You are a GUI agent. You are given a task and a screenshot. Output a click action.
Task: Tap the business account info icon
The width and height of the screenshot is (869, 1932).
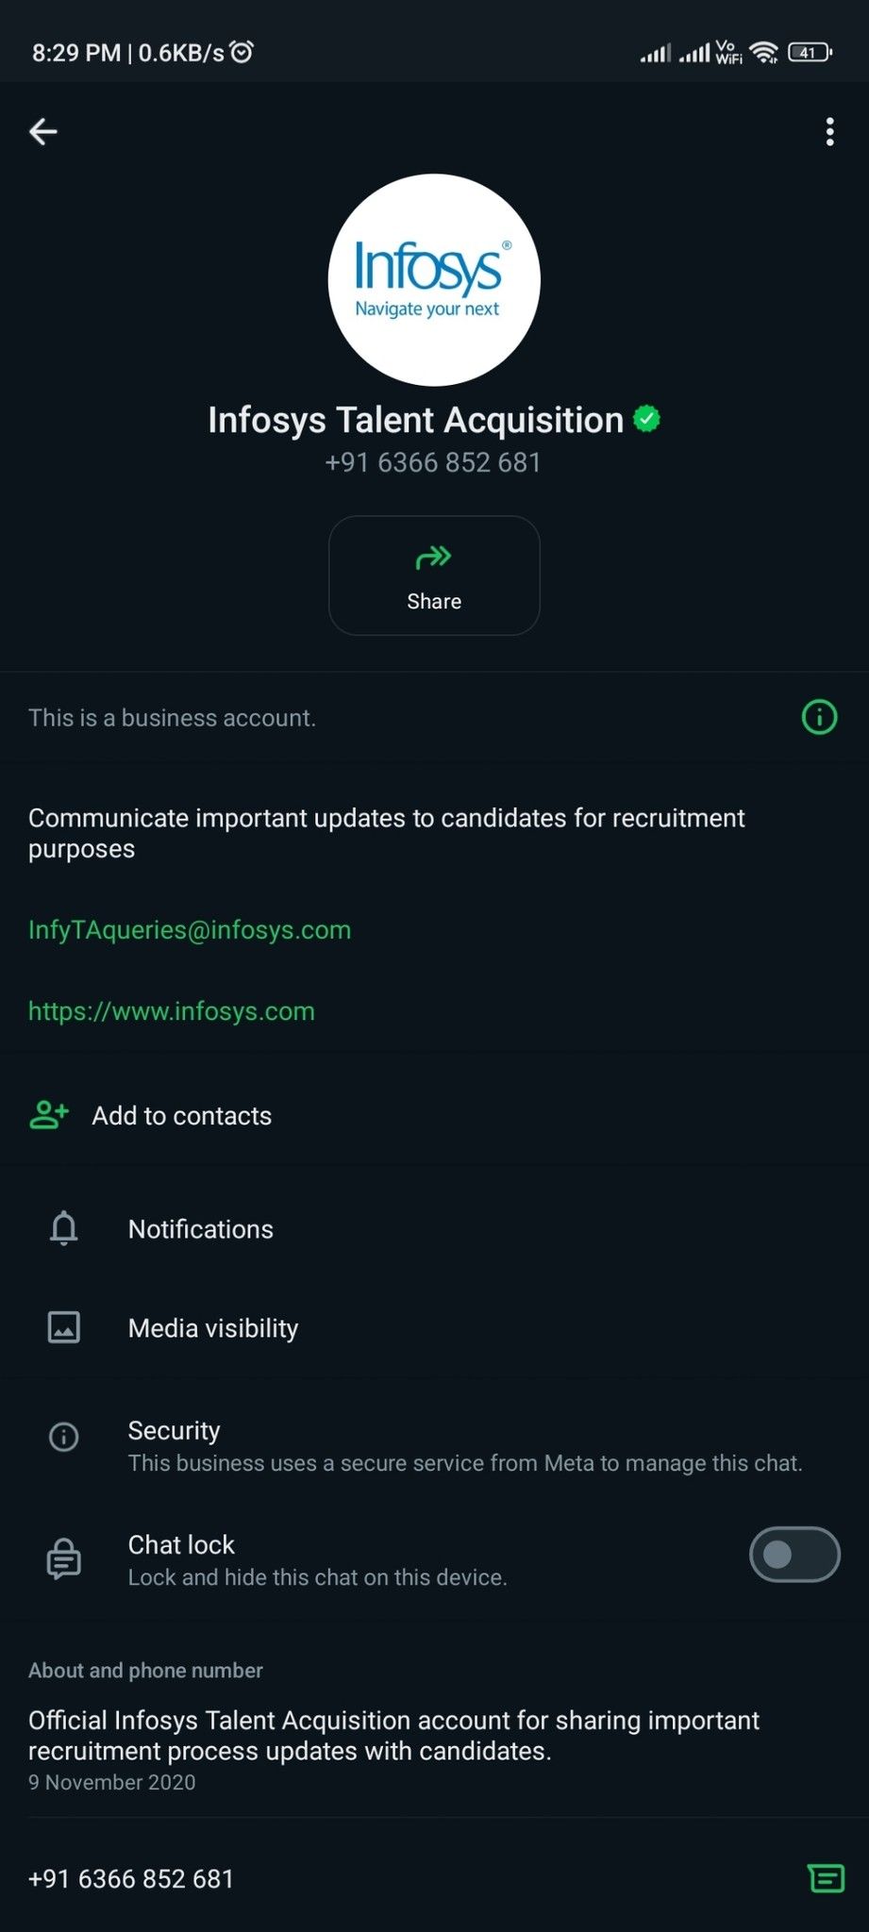pyautogui.click(x=819, y=717)
